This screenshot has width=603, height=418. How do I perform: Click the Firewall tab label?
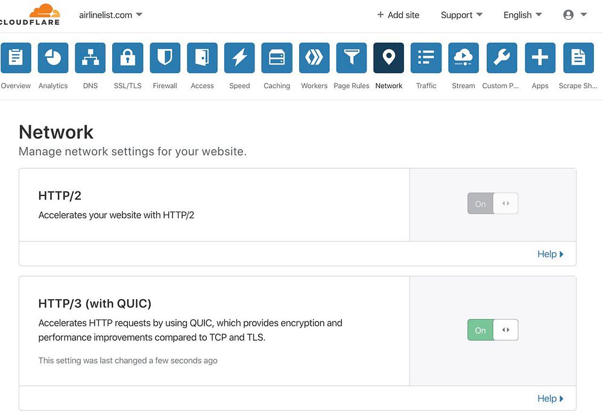[x=165, y=86]
